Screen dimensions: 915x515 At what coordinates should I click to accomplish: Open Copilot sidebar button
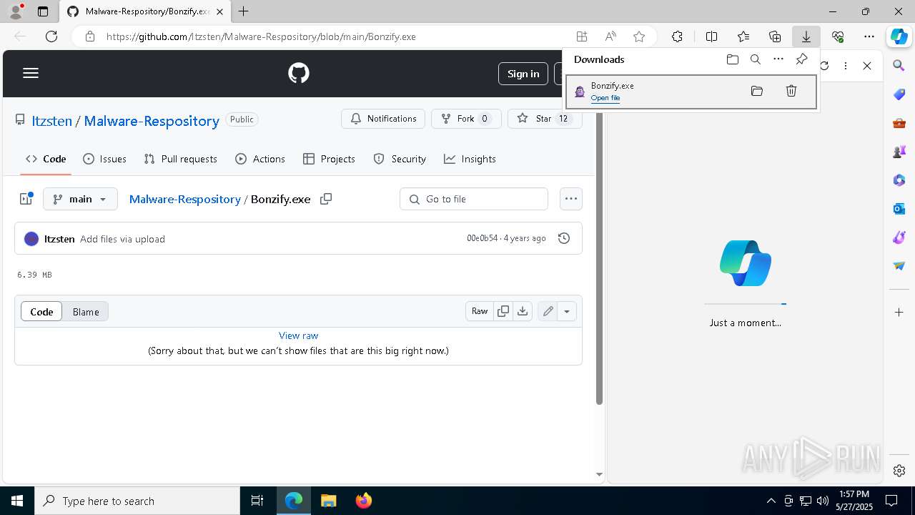point(899,36)
